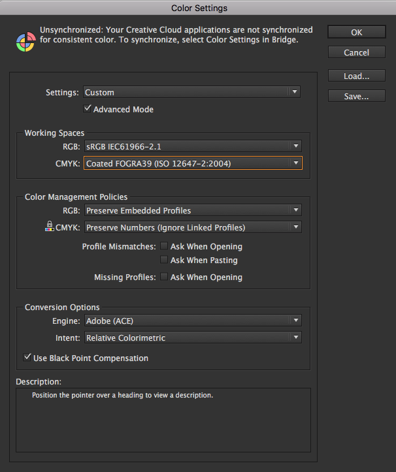Screen dimensions: 396x472
Task: Open the Settings Custom dropdown
Action: (191, 92)
